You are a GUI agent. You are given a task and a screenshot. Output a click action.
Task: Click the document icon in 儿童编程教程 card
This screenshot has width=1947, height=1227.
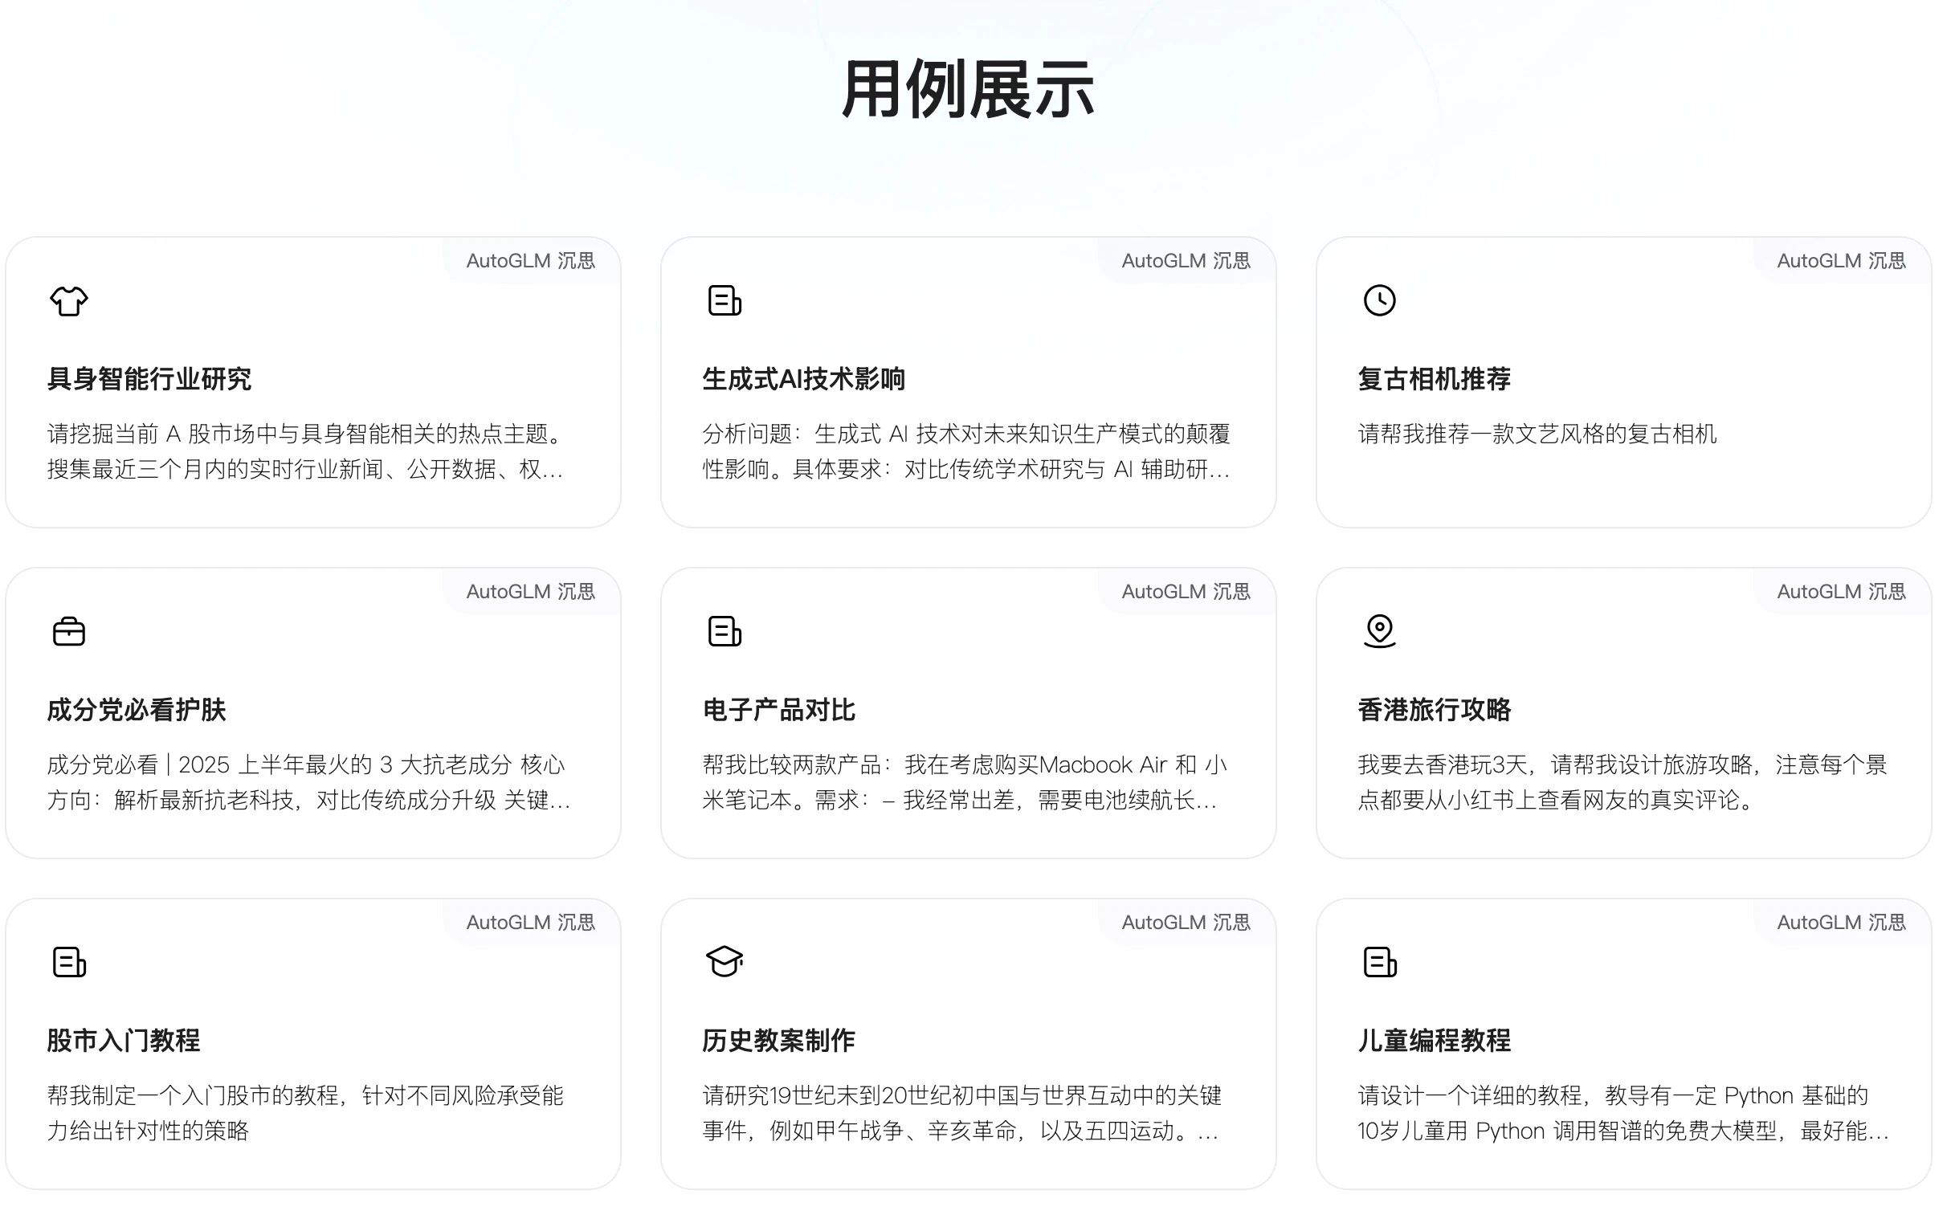pyautogui.click(x=1379, y=962)
